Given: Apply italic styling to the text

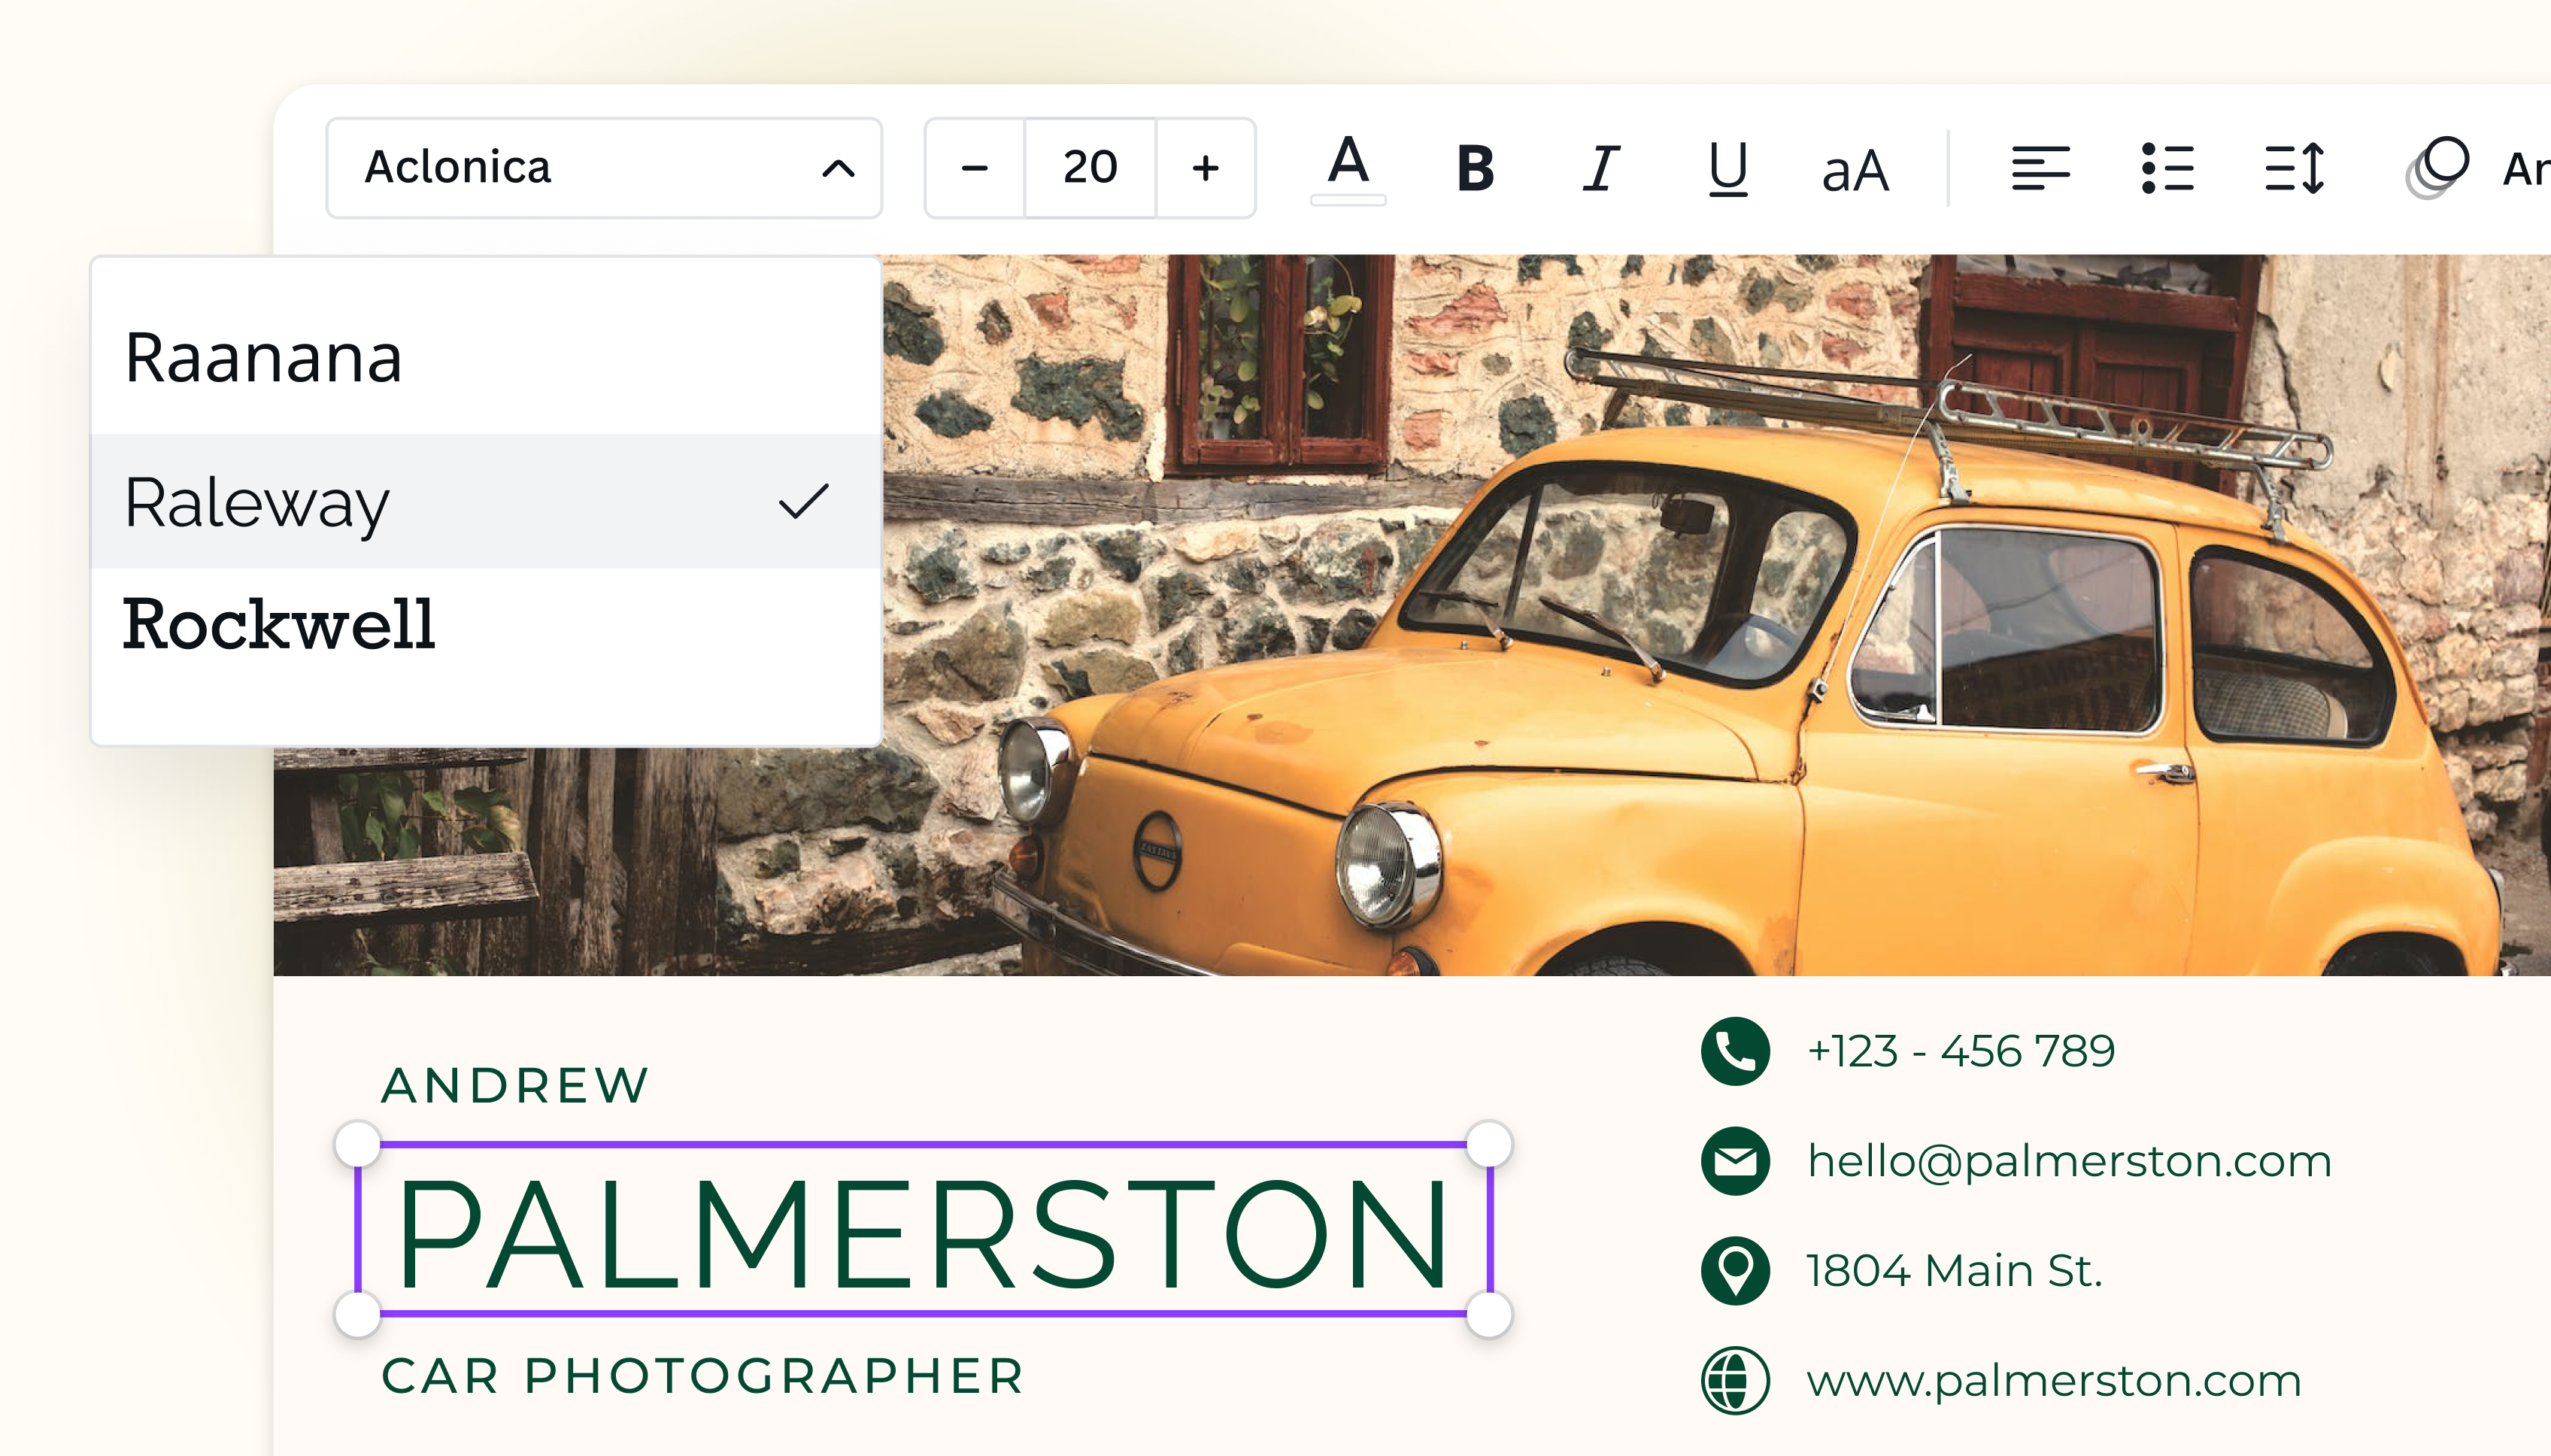Looking at the screenshot, I should click(1601, 168).
